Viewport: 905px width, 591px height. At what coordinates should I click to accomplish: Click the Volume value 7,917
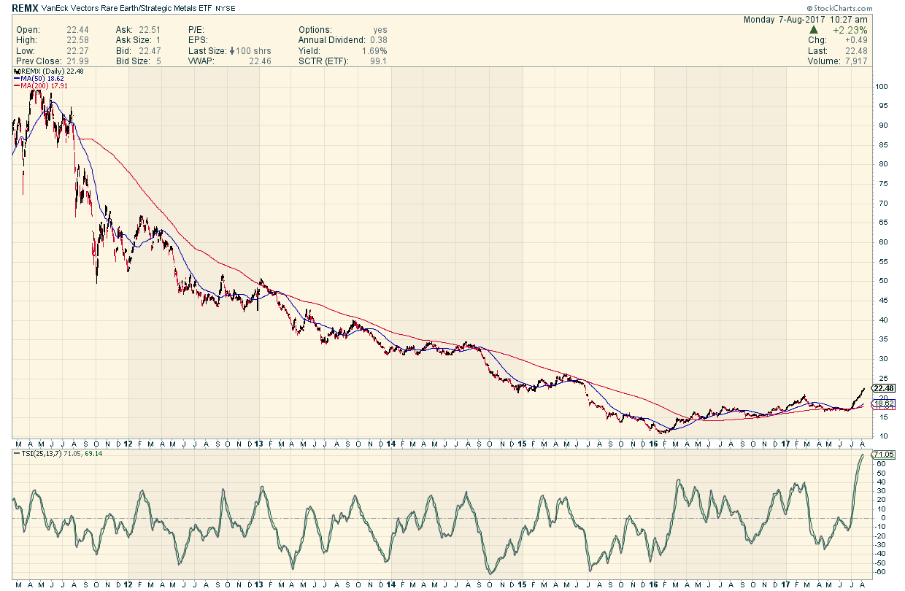coord(857,61)
